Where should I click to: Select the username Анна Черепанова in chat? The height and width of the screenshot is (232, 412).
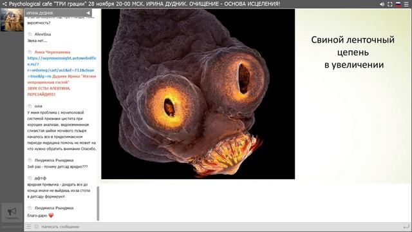[x=52, y=52]
